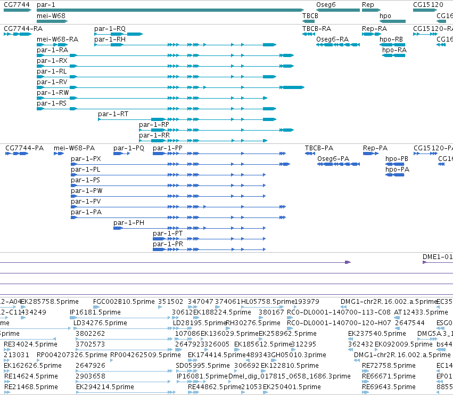Click the Rep gene label
This screenshot has width=453, height=395.
368,5
